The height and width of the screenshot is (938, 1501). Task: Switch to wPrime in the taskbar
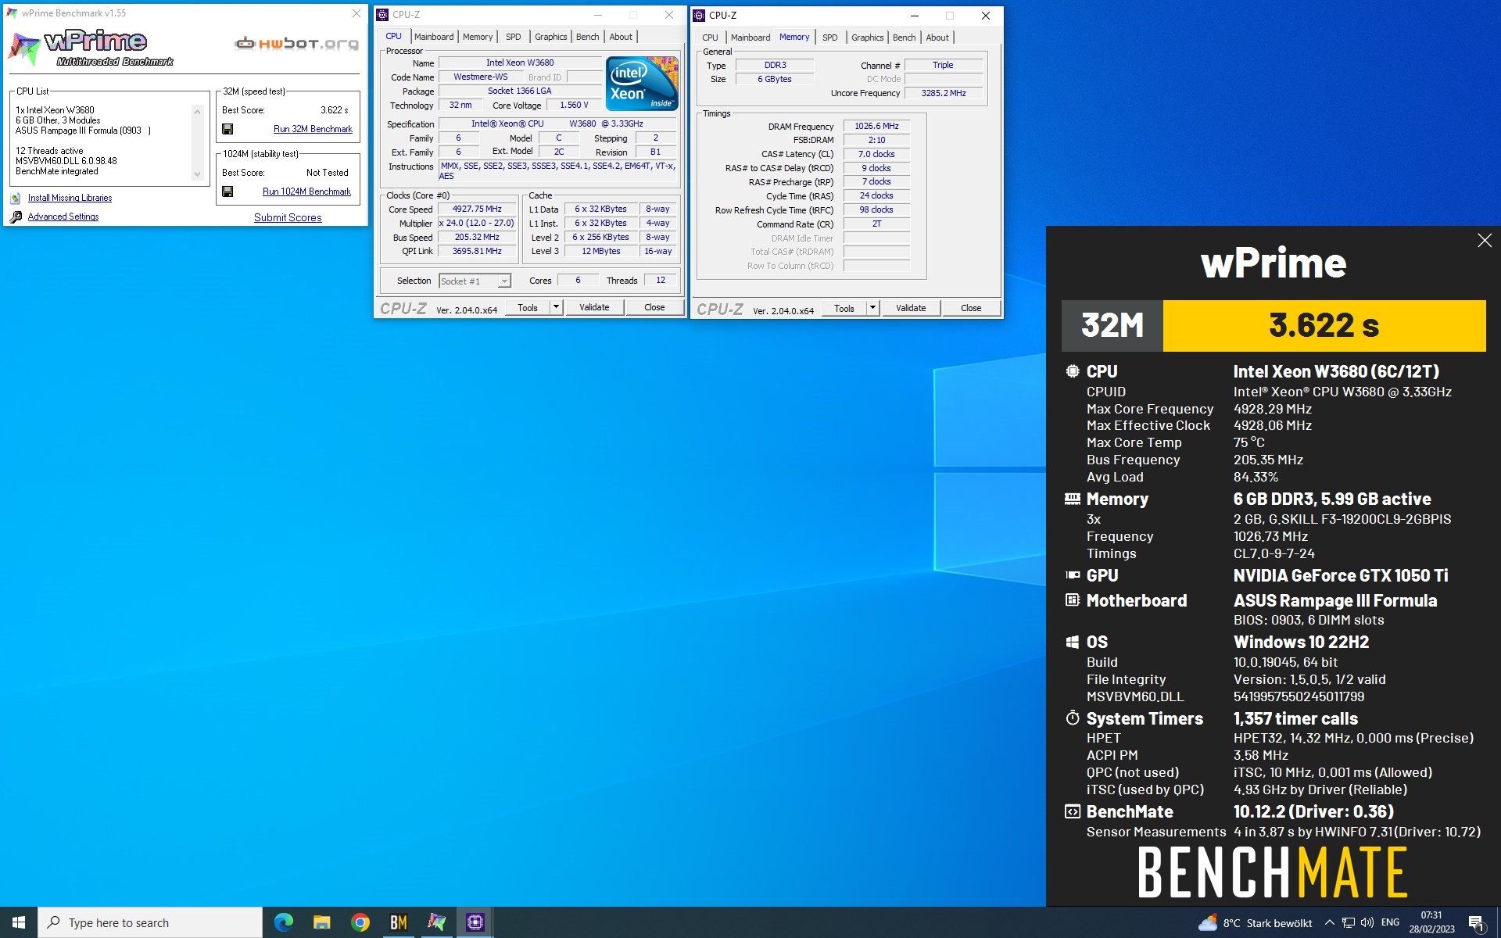pos(436,922)
